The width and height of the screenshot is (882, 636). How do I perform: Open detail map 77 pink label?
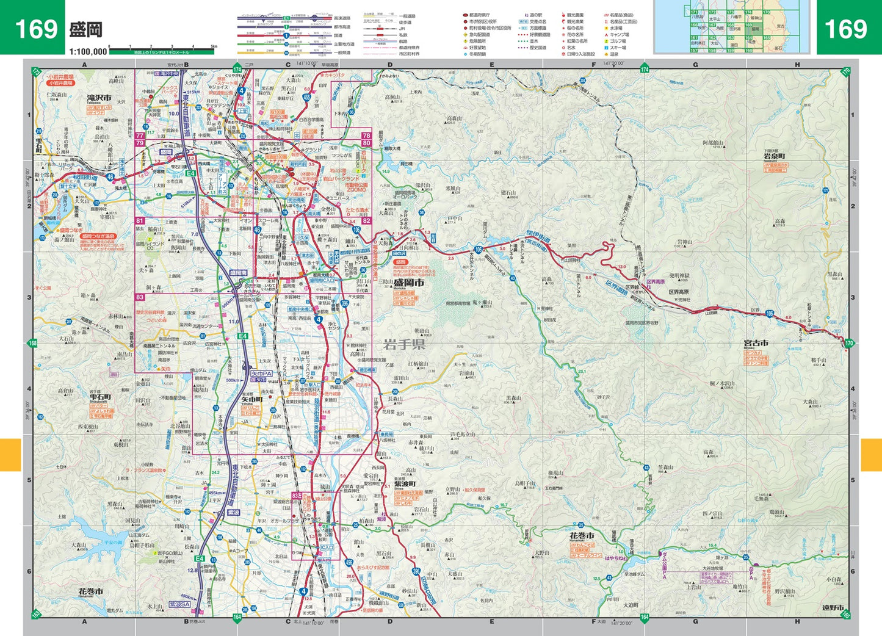tap(139, 136)
